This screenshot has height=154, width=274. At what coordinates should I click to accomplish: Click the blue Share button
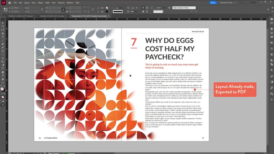pyautogui.click(x=213, y=3)
